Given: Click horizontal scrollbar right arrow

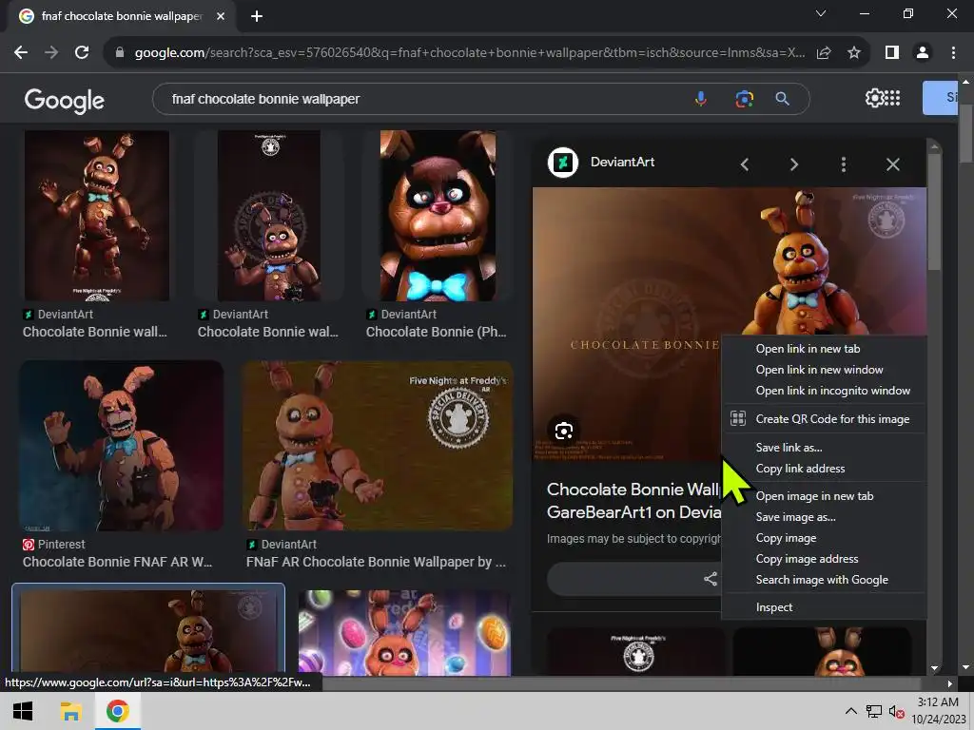Looking at the screenshot, I should click(949, 683).
